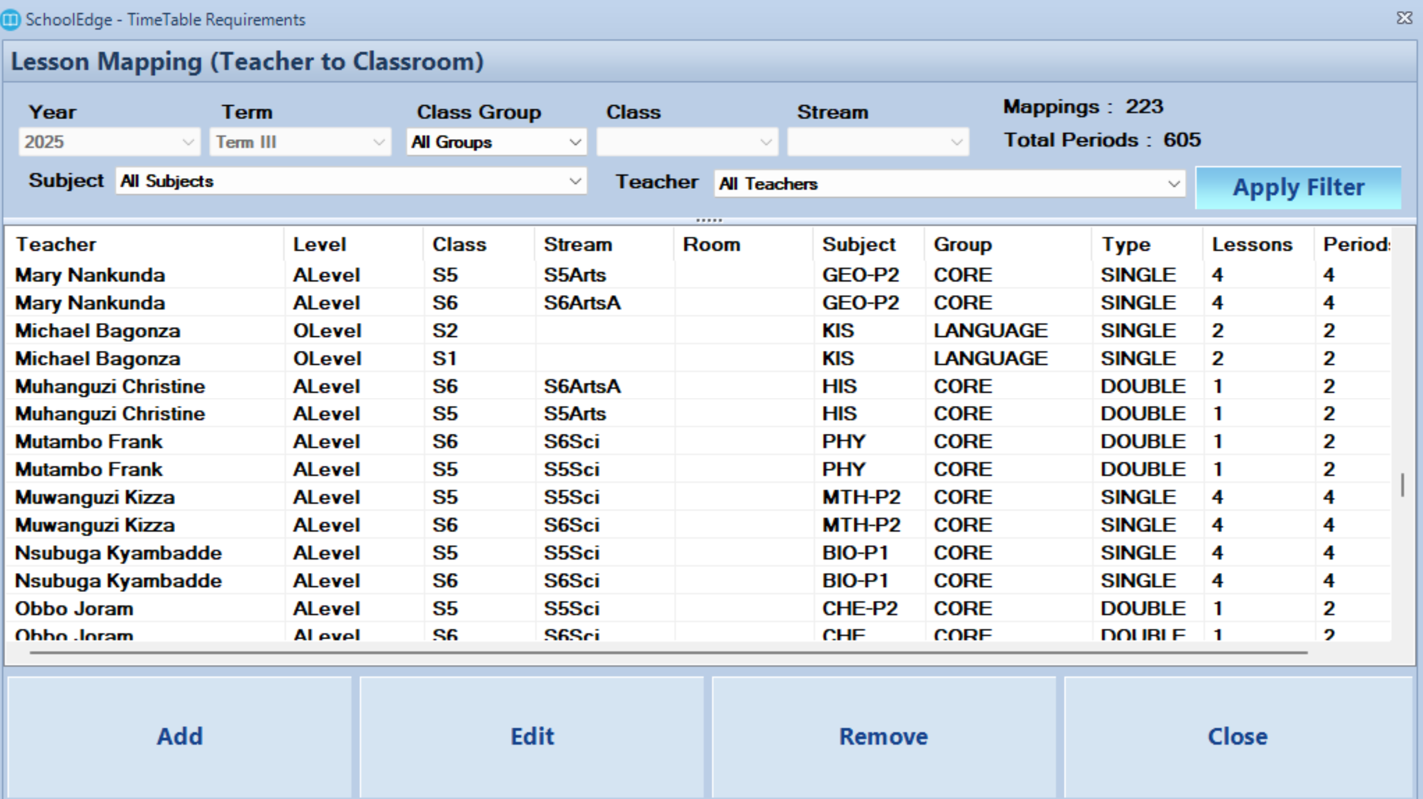The height and width of the screenshot is (799, 1423).
Task: Click the SchoolEdge app icon in title bar
Action: (11, 19)
